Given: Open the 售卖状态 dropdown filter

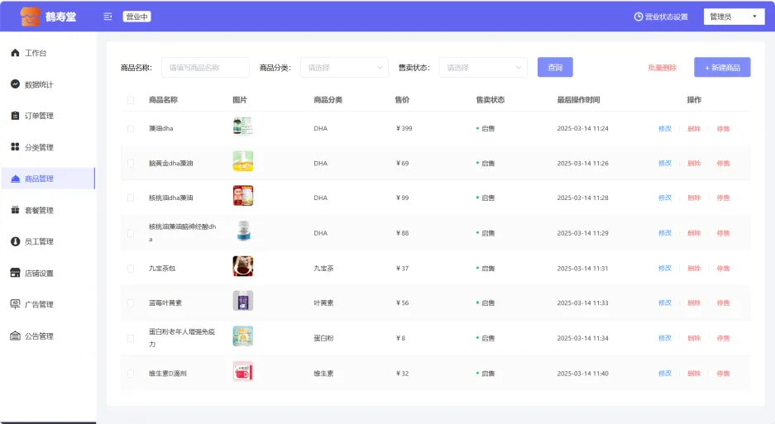Looking at the screenshot, I should click(x=482, y=68).
